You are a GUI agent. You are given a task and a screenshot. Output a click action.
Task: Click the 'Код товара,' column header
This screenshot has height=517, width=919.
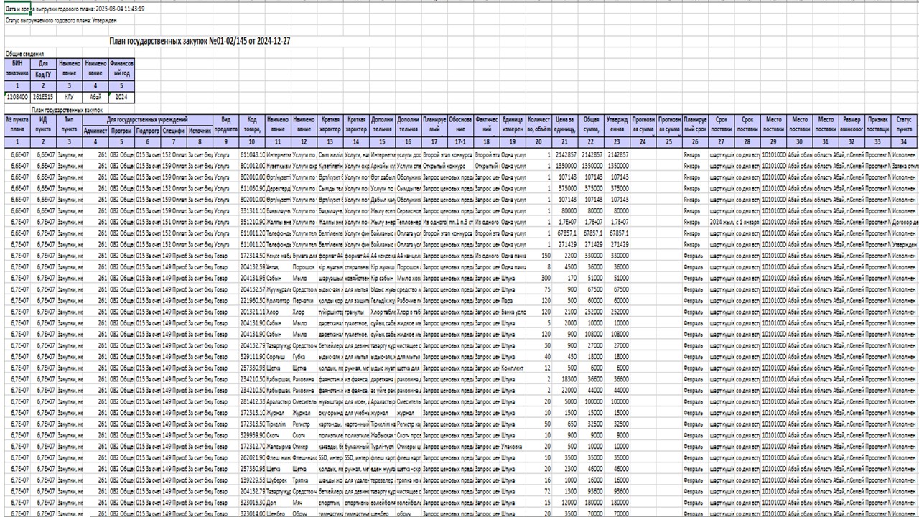click(251, 124)
